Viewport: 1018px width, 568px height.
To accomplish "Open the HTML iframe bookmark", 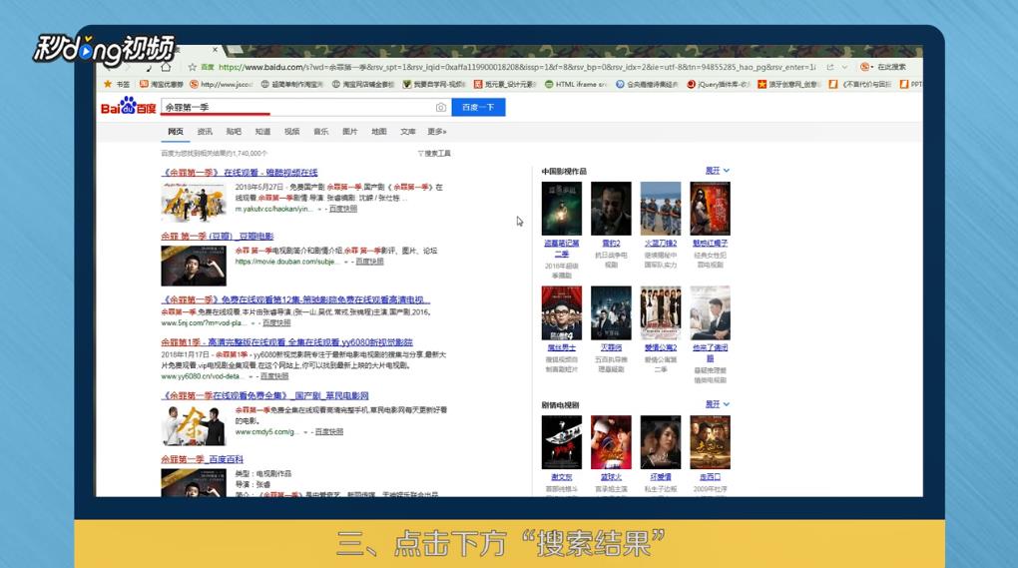I will click(x=575, y=85).
